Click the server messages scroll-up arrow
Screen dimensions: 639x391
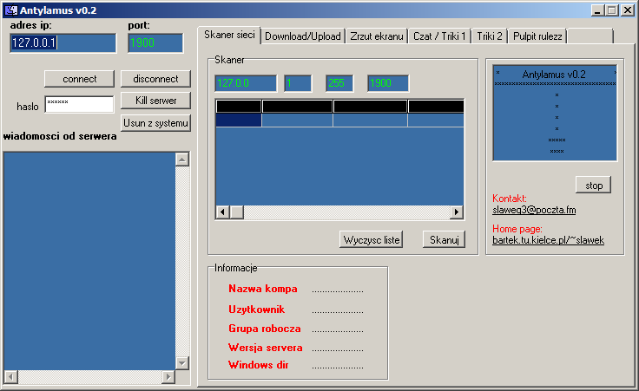point(182,160)
